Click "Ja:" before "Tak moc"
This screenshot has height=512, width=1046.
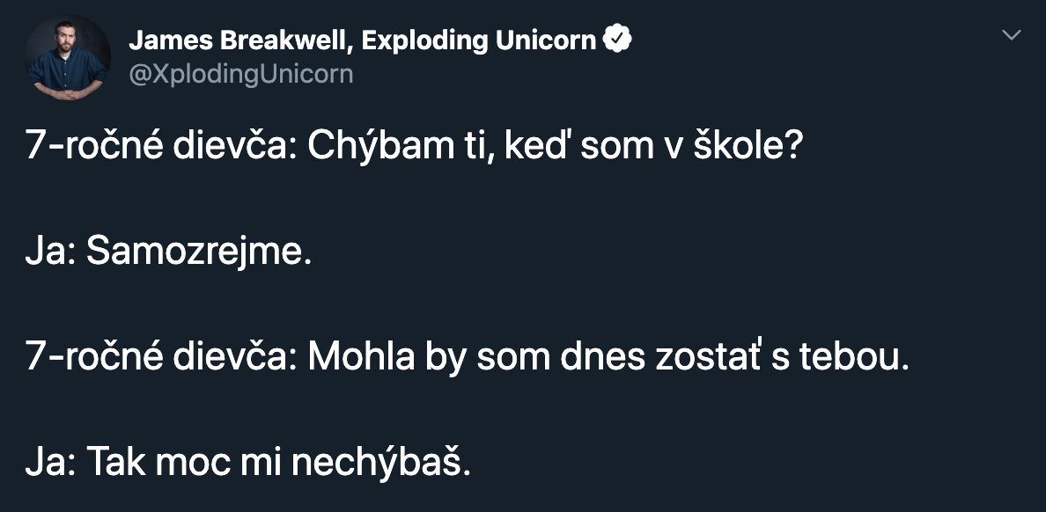(x=52, y=464)
